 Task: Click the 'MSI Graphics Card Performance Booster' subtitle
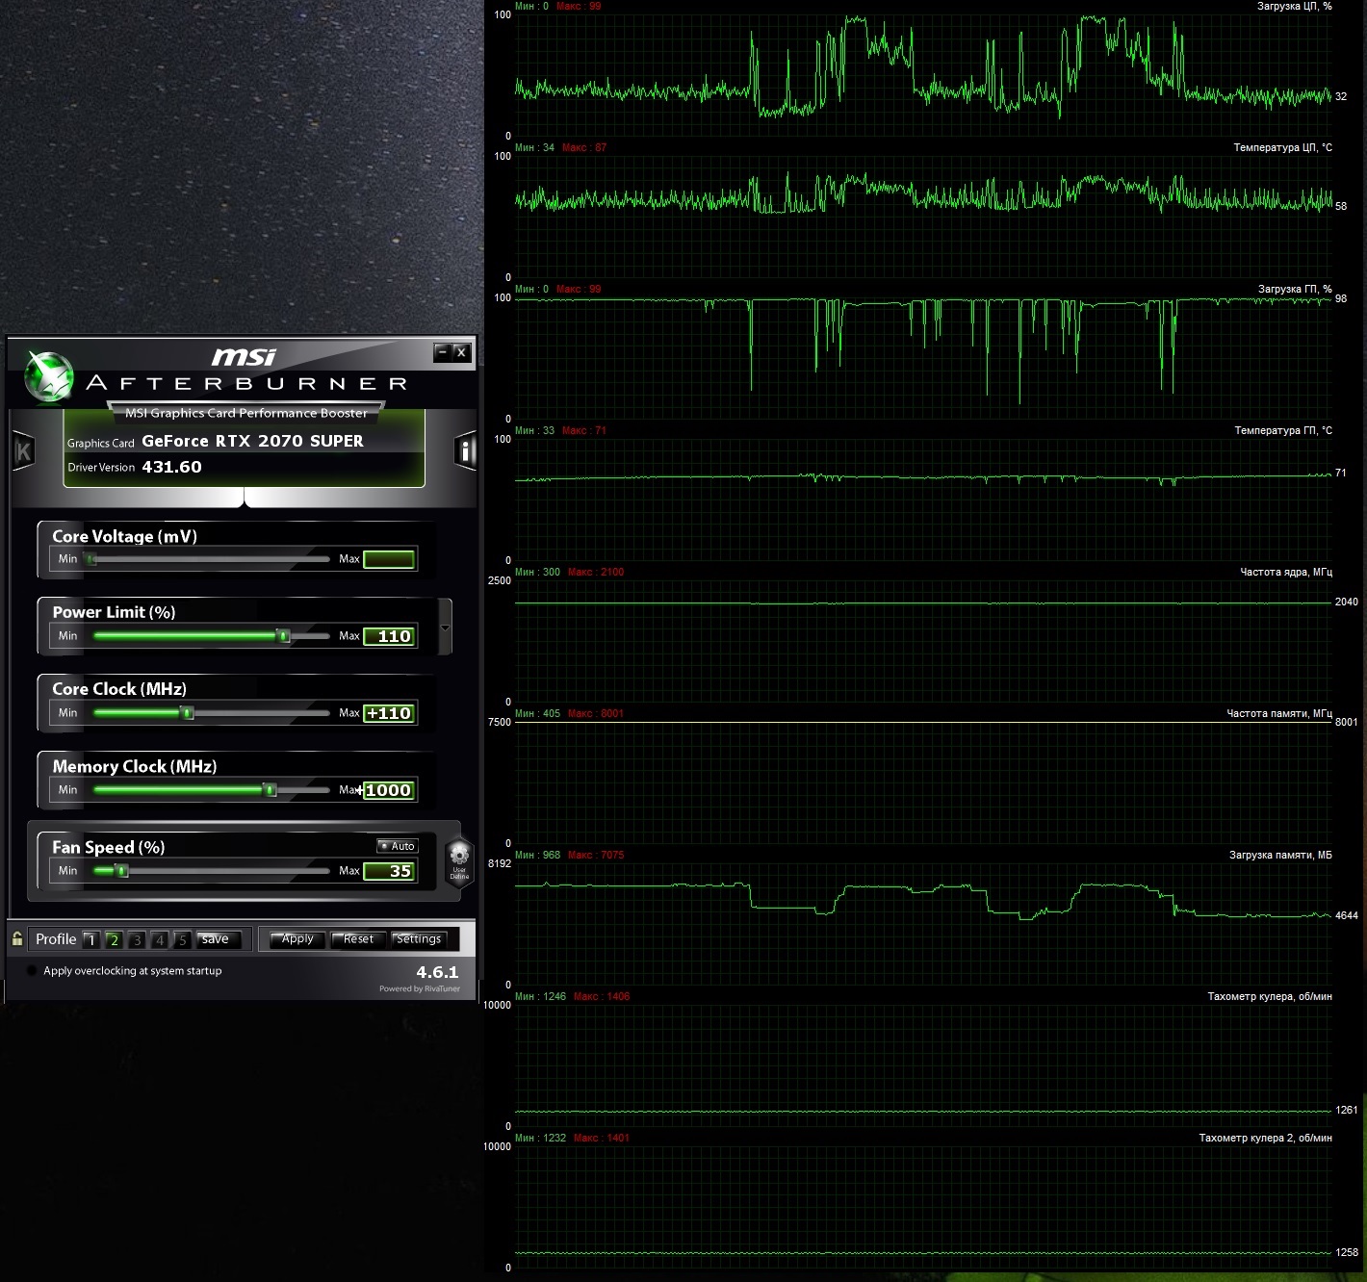(246, 413)
